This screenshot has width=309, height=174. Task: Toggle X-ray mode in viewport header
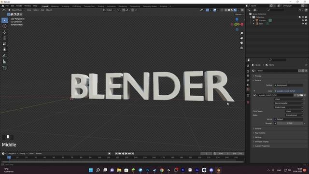click(x=222, y=10)
